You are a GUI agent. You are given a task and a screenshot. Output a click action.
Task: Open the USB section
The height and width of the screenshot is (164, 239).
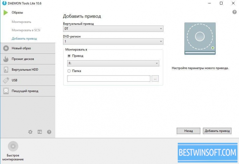point(28,80)
